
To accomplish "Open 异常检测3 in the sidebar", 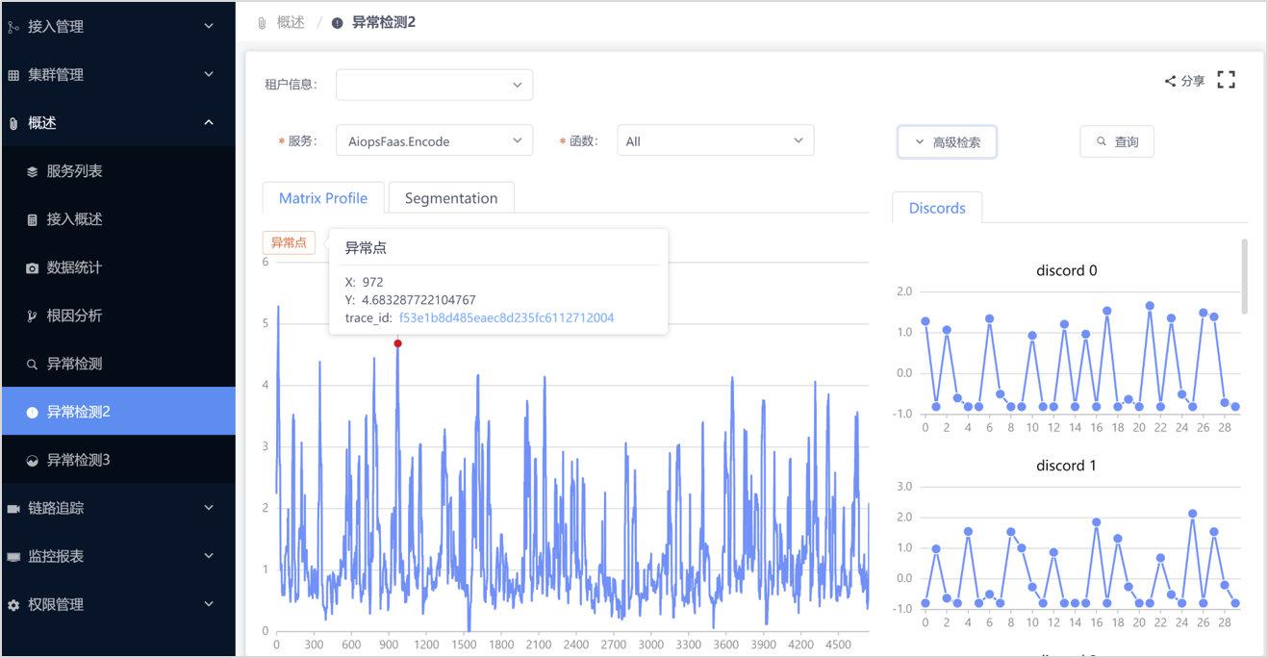I will tap(78, 460).
